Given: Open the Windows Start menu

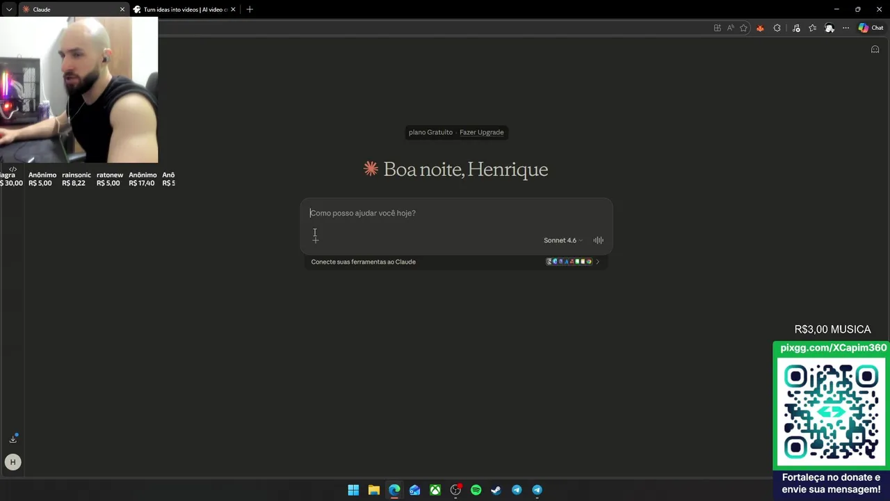Looking at the screenshot, I should pos(353,490).
